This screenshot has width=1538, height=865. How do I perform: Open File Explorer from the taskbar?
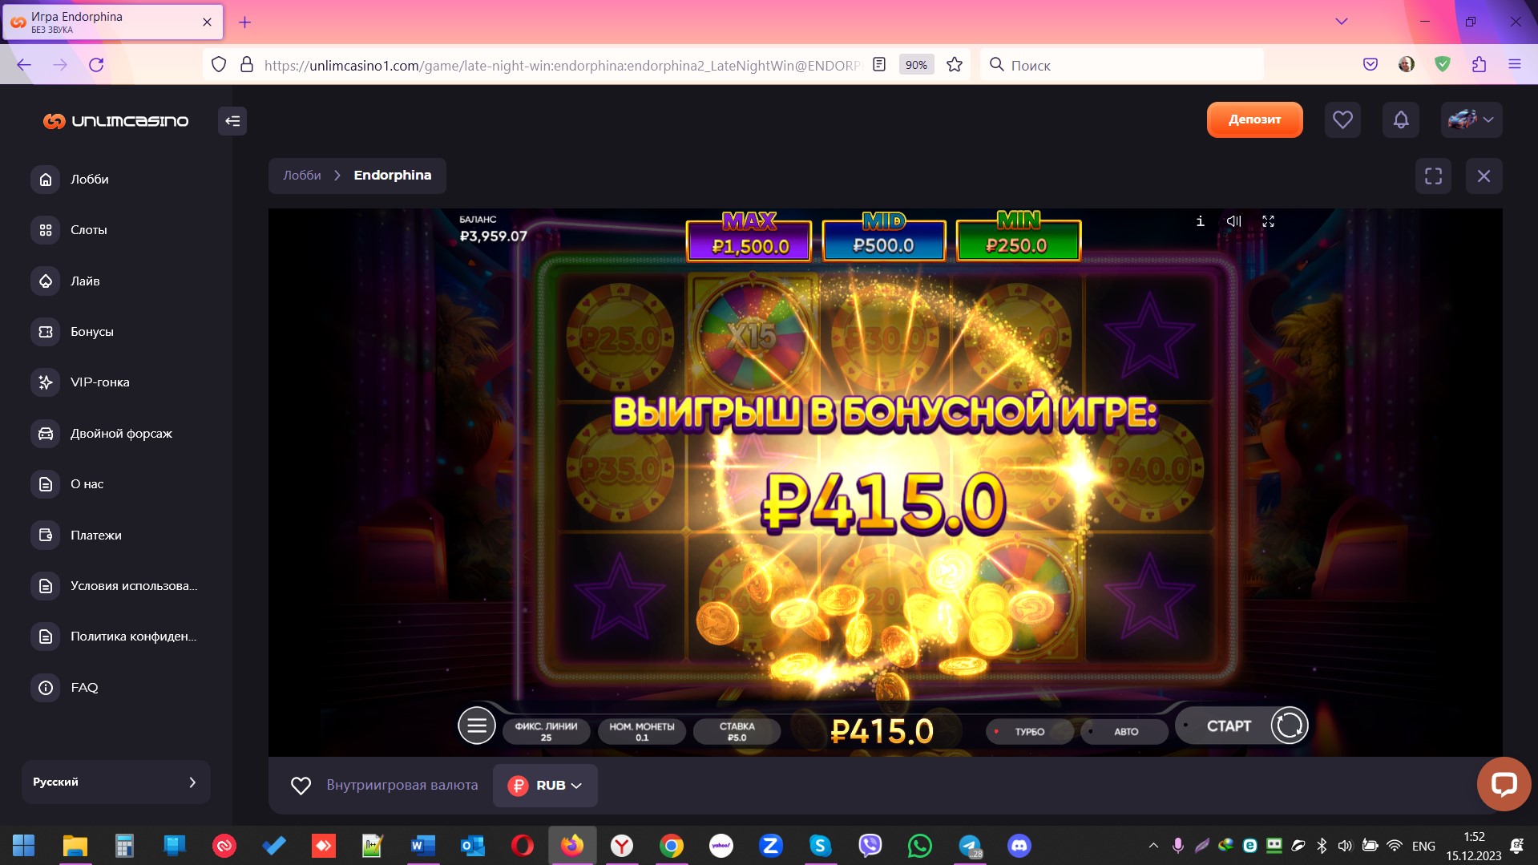click(75, 846)
